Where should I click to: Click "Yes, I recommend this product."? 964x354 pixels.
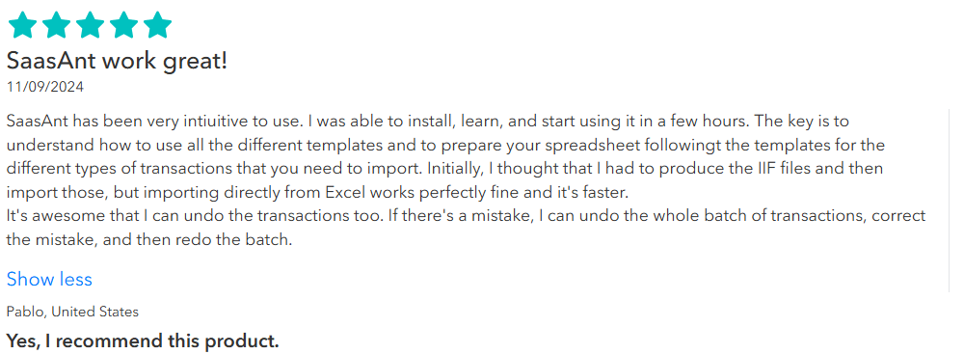coord(143,340)
